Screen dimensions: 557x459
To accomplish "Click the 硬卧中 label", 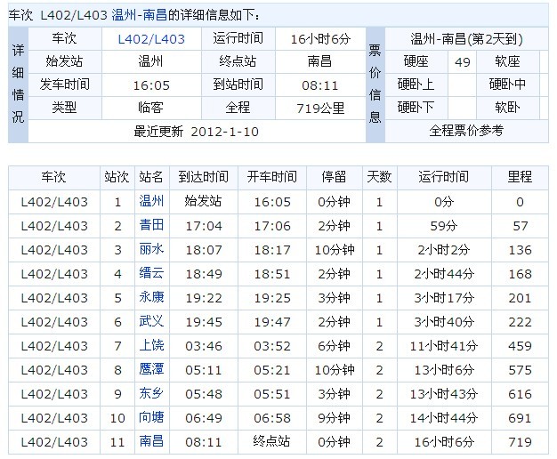I will [507, 85].
